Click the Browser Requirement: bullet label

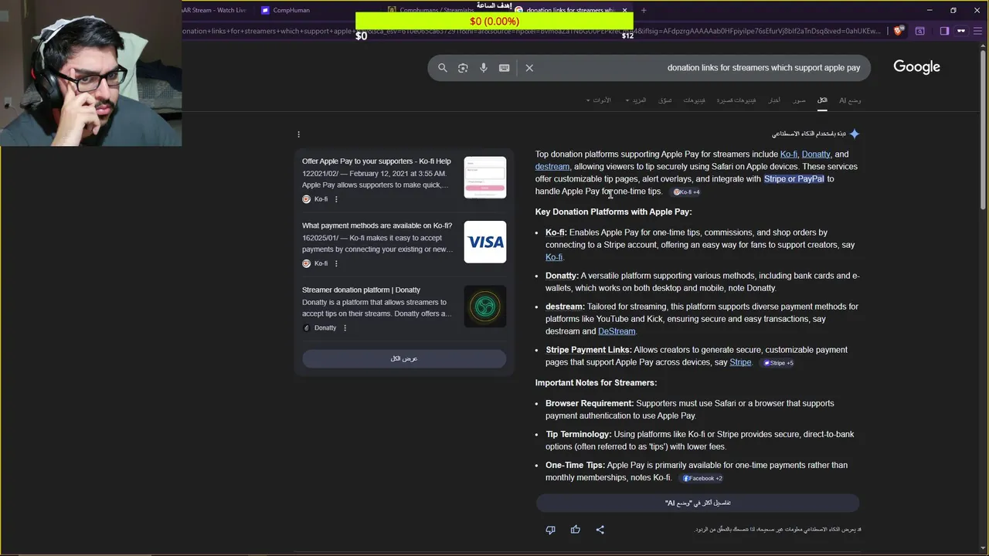pos(590,403)
